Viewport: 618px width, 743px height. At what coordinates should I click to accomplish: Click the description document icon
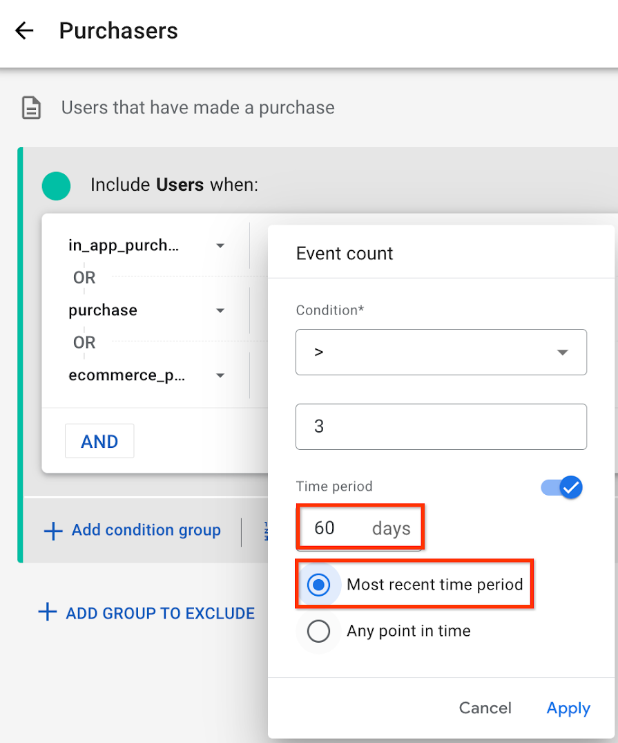pos(32,108)
